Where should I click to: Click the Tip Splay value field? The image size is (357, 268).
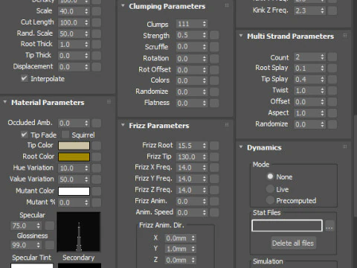coord(307,80)
